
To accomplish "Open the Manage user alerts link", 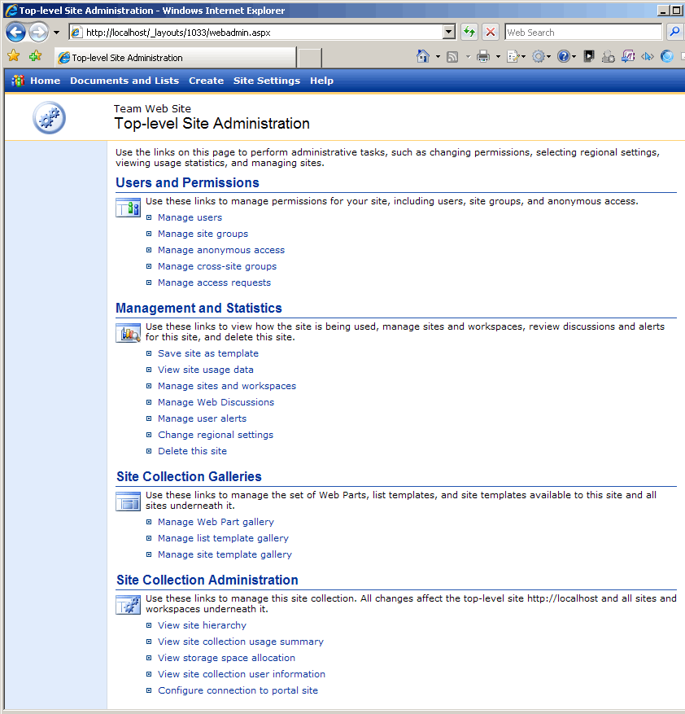I will [202, 418].
